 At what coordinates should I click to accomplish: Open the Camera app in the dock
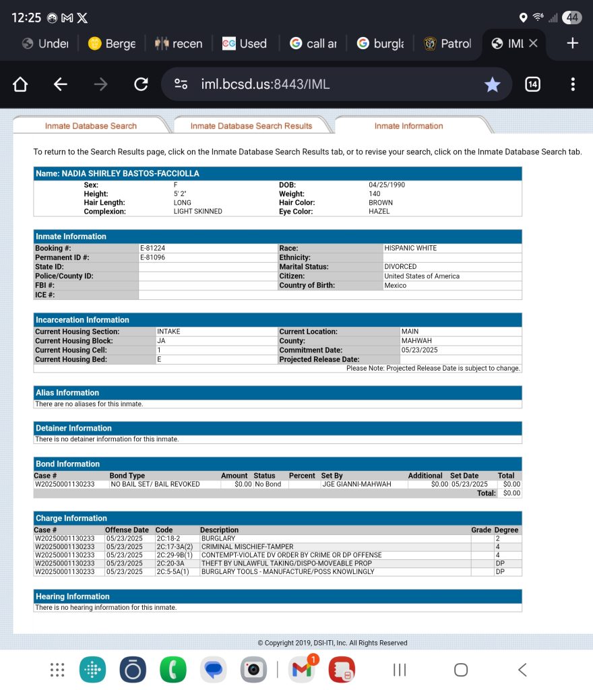pyautogui.click(x=253, y=670)
